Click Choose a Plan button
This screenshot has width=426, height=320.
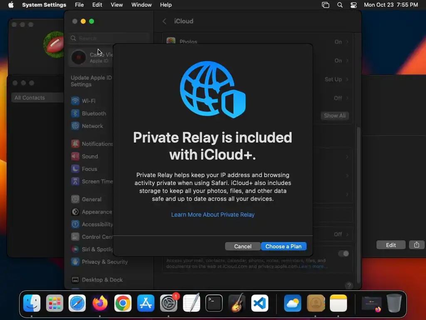(283, 246)
